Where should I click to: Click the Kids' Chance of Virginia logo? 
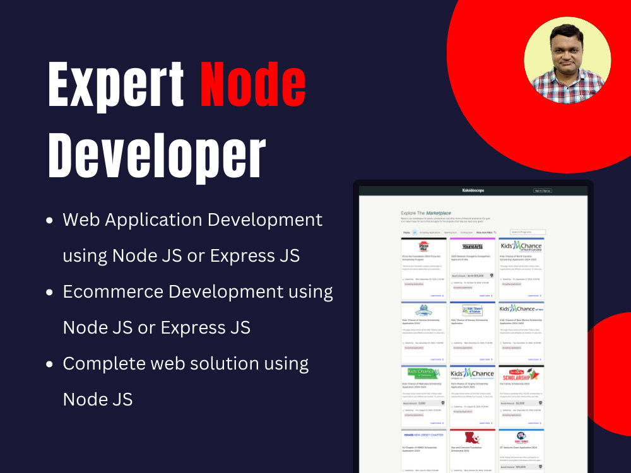click(473, 373)
